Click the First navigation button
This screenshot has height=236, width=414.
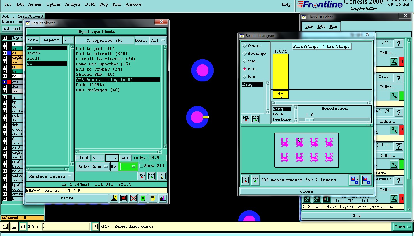(83, 158)
